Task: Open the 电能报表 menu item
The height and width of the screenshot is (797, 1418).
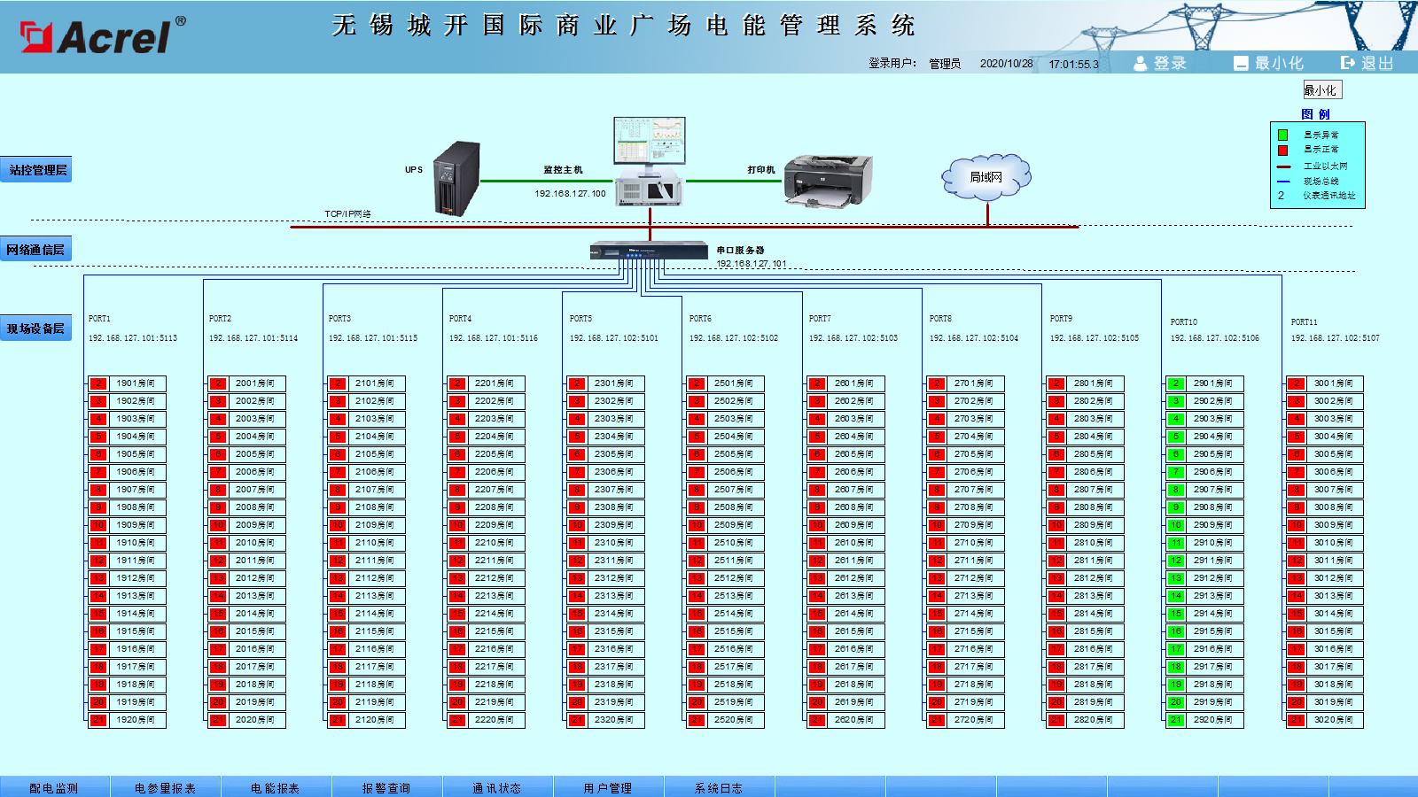Action: tap(275, 787)
